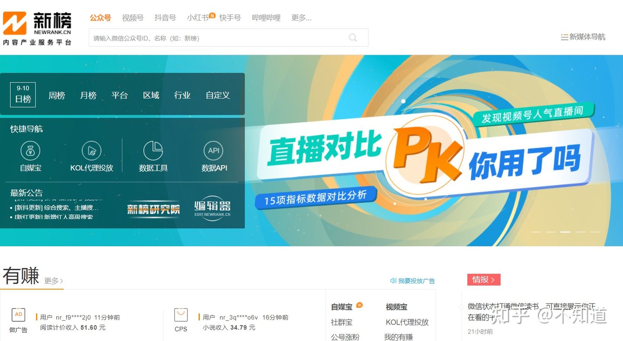Image resolution: width=623 pixels, height=341 pixels.
Task: Open 社群宝 link
Action: (342, 322)
